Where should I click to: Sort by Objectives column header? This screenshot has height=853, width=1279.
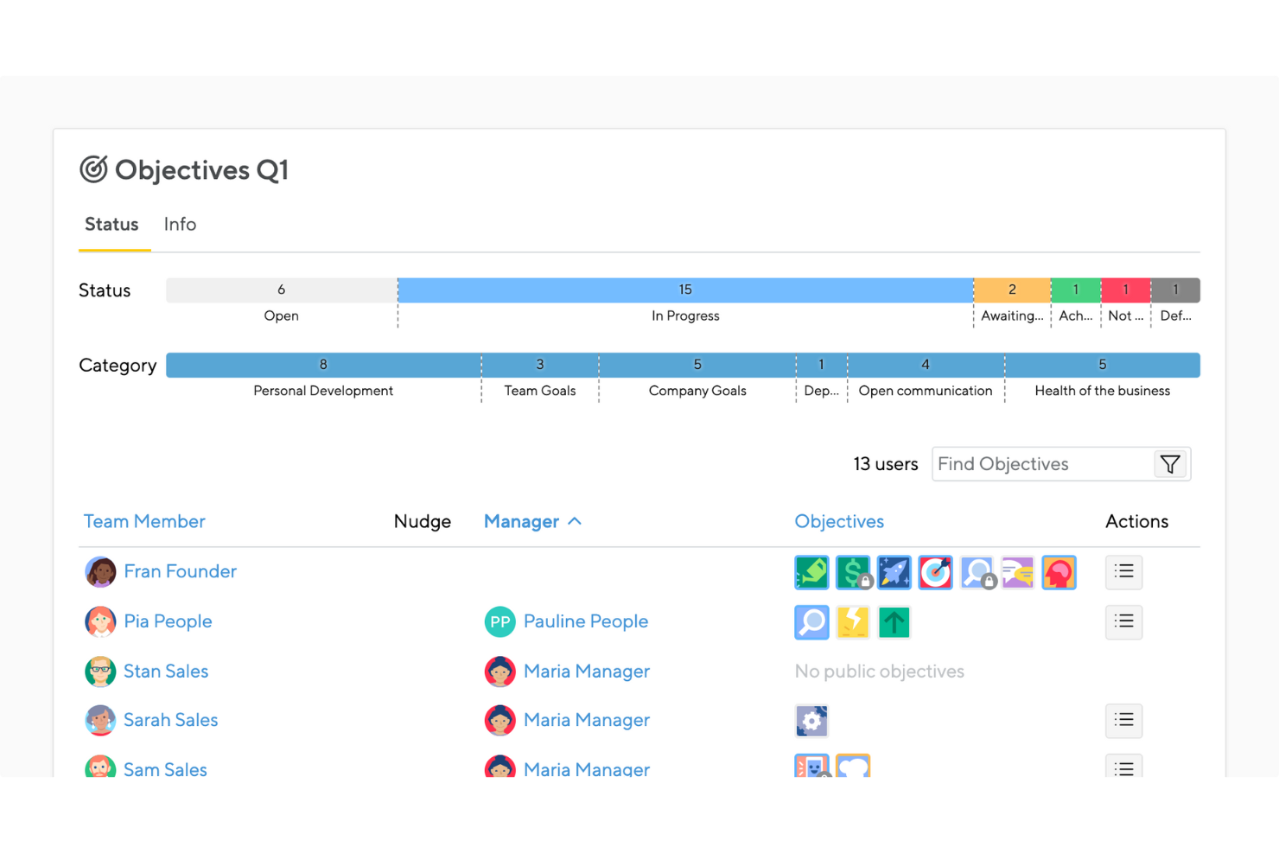[839, 521]
